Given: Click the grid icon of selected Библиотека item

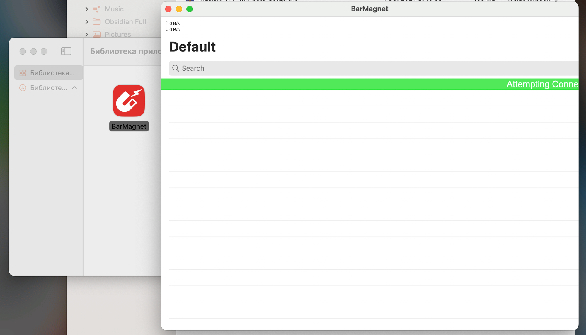Looking at the screenshot, I should 23,73.
